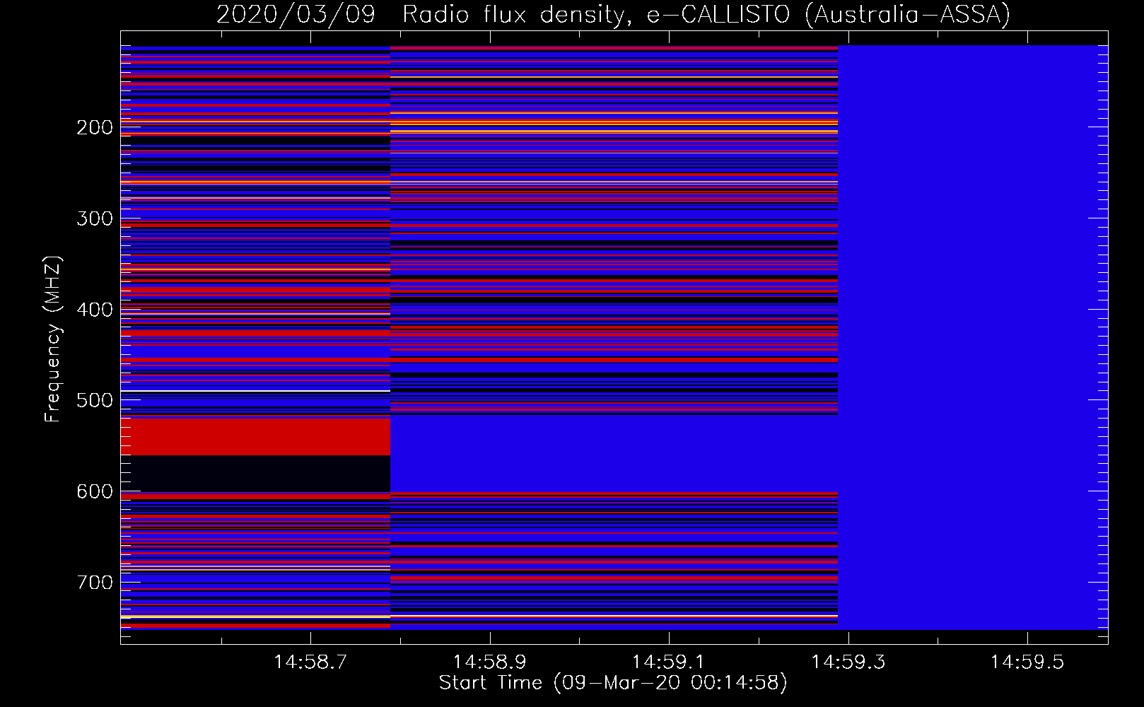Click the 600 frequency tick label
Viewport: 1144px width, 707px height.
coord(95,491)
